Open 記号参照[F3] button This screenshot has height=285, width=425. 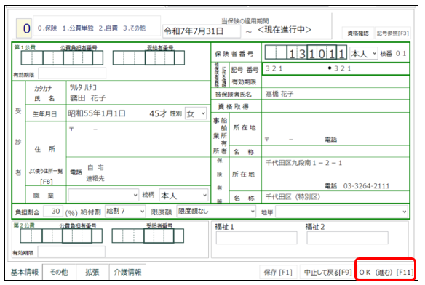click(393, 33)
